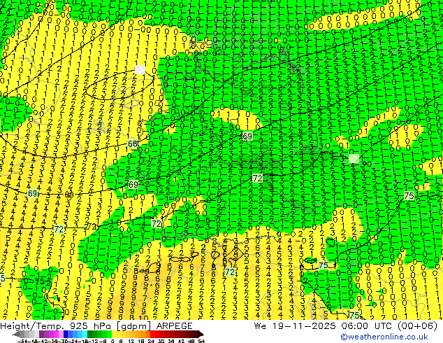
Task: Click the right arrow end of the color scale
Action: [201, 335]
